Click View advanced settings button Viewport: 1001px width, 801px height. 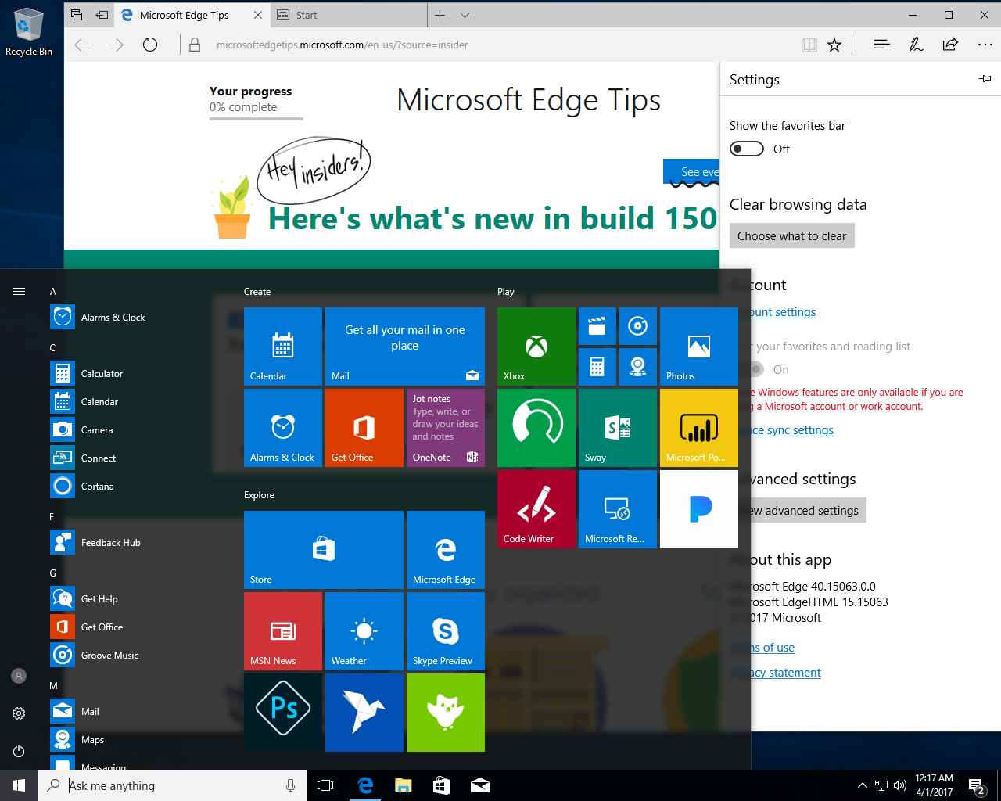tap(808, 510)
